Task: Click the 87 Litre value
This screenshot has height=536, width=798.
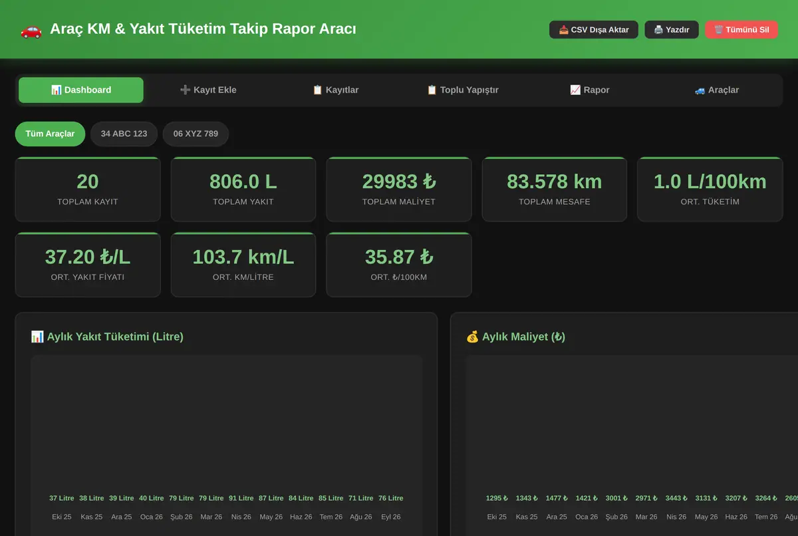Action: click(271, 498)
